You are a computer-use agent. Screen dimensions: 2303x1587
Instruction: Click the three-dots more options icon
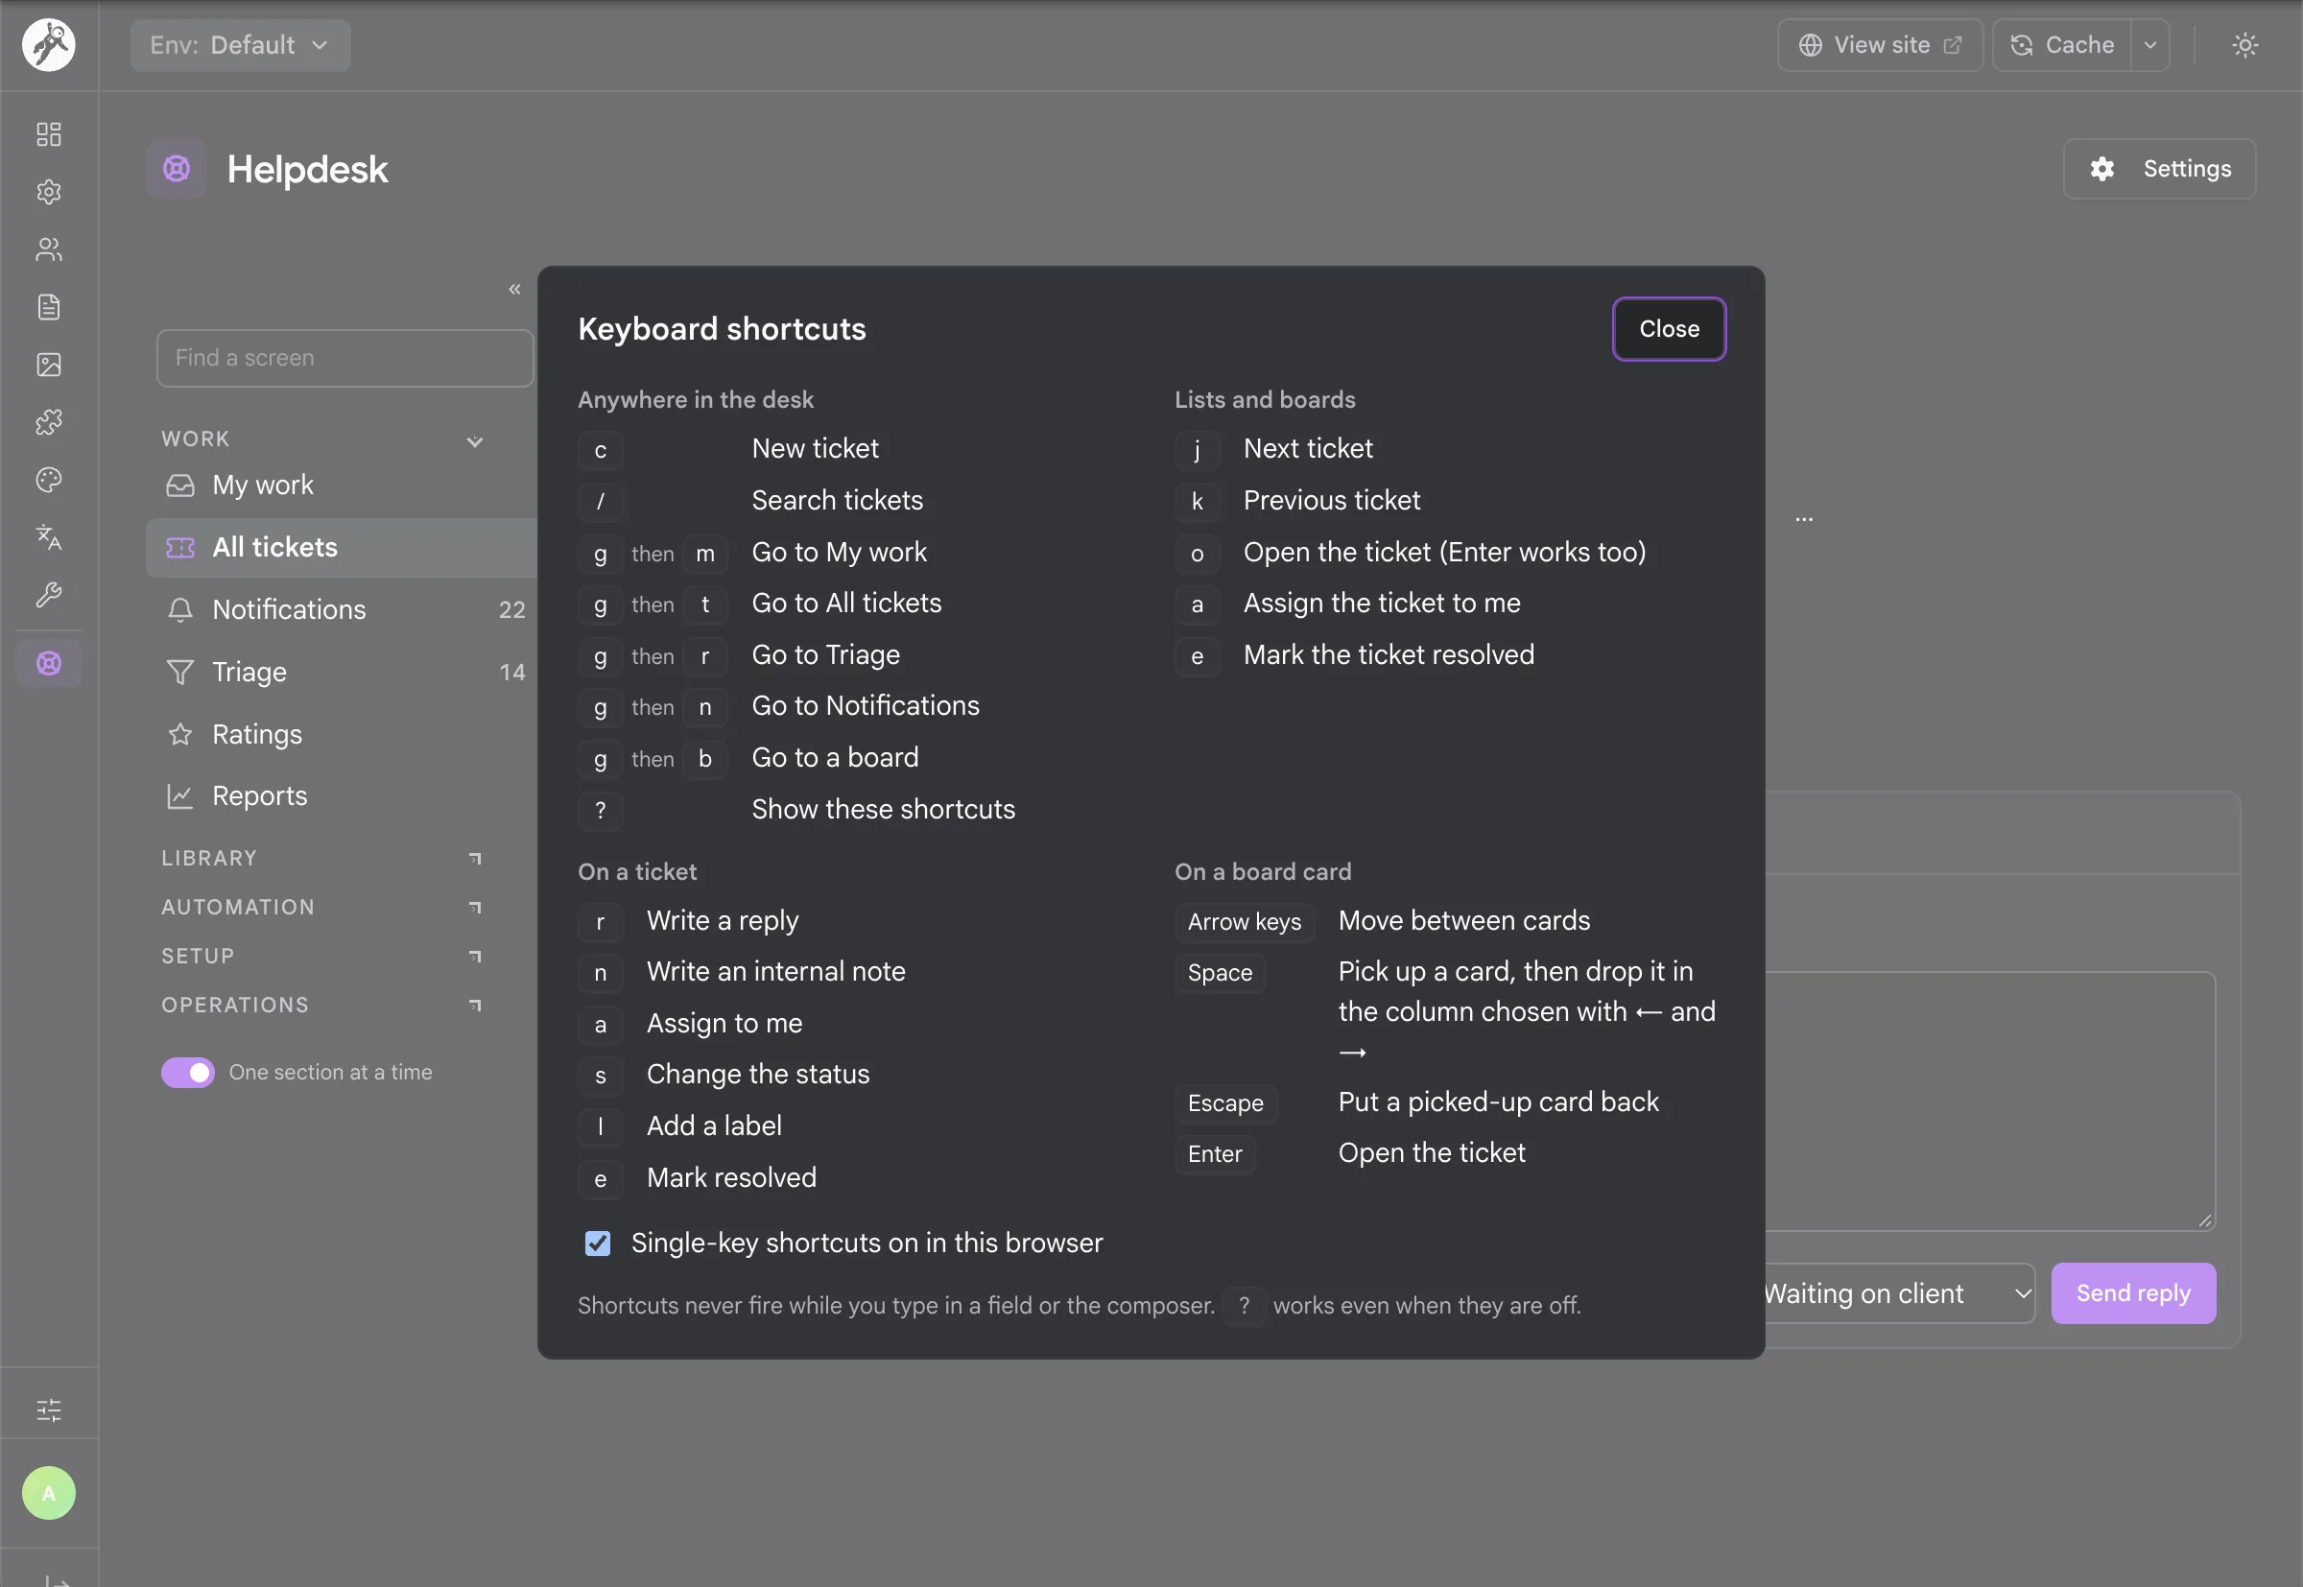pyautogui.click(x=1804, y=518)
